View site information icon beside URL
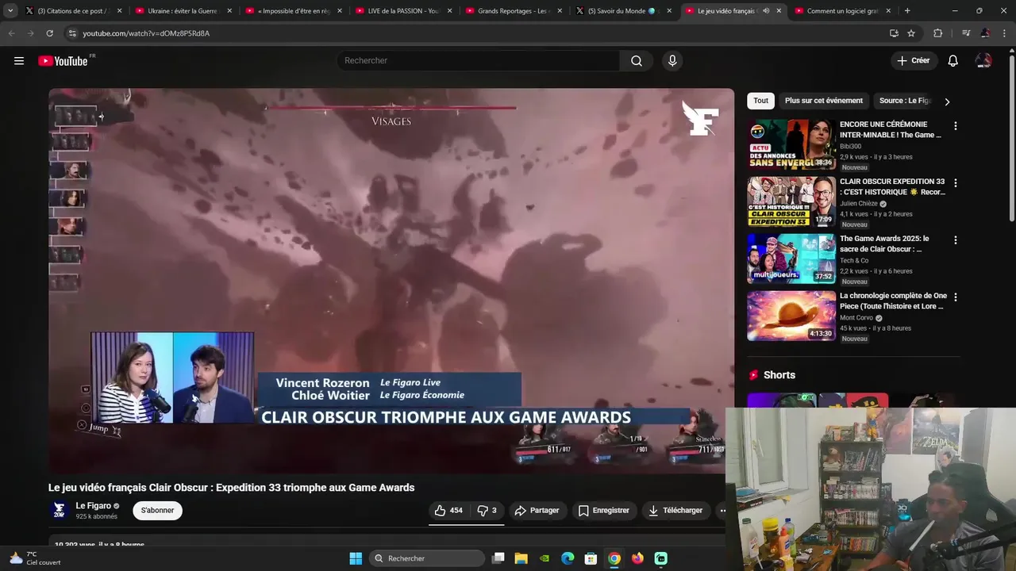The image size is (1016, 571). tap(71, 33)
